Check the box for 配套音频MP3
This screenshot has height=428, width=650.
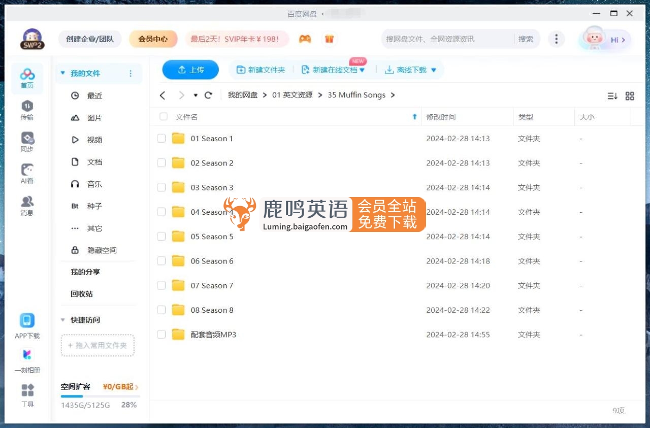coord(161,335)
